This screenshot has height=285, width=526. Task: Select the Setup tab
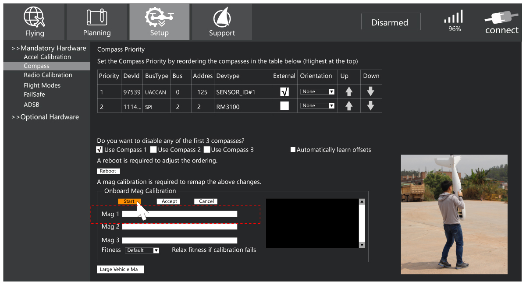(x=160, y=22)
